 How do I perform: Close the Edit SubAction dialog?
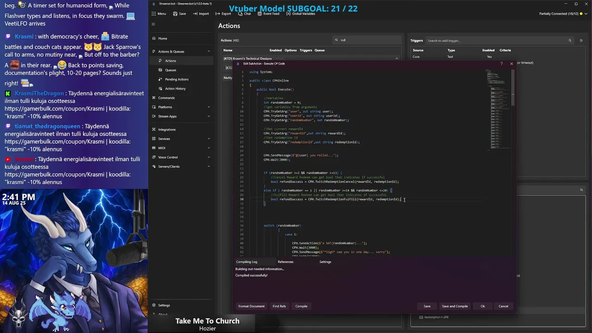511,63
